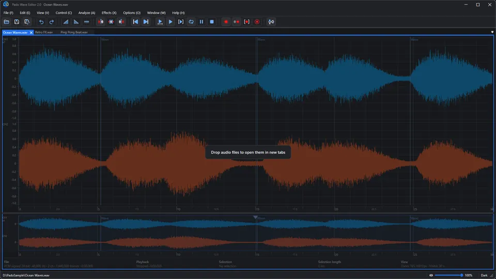Start playback with the Play button
This screenshot has height=279, width=496.
171,22
